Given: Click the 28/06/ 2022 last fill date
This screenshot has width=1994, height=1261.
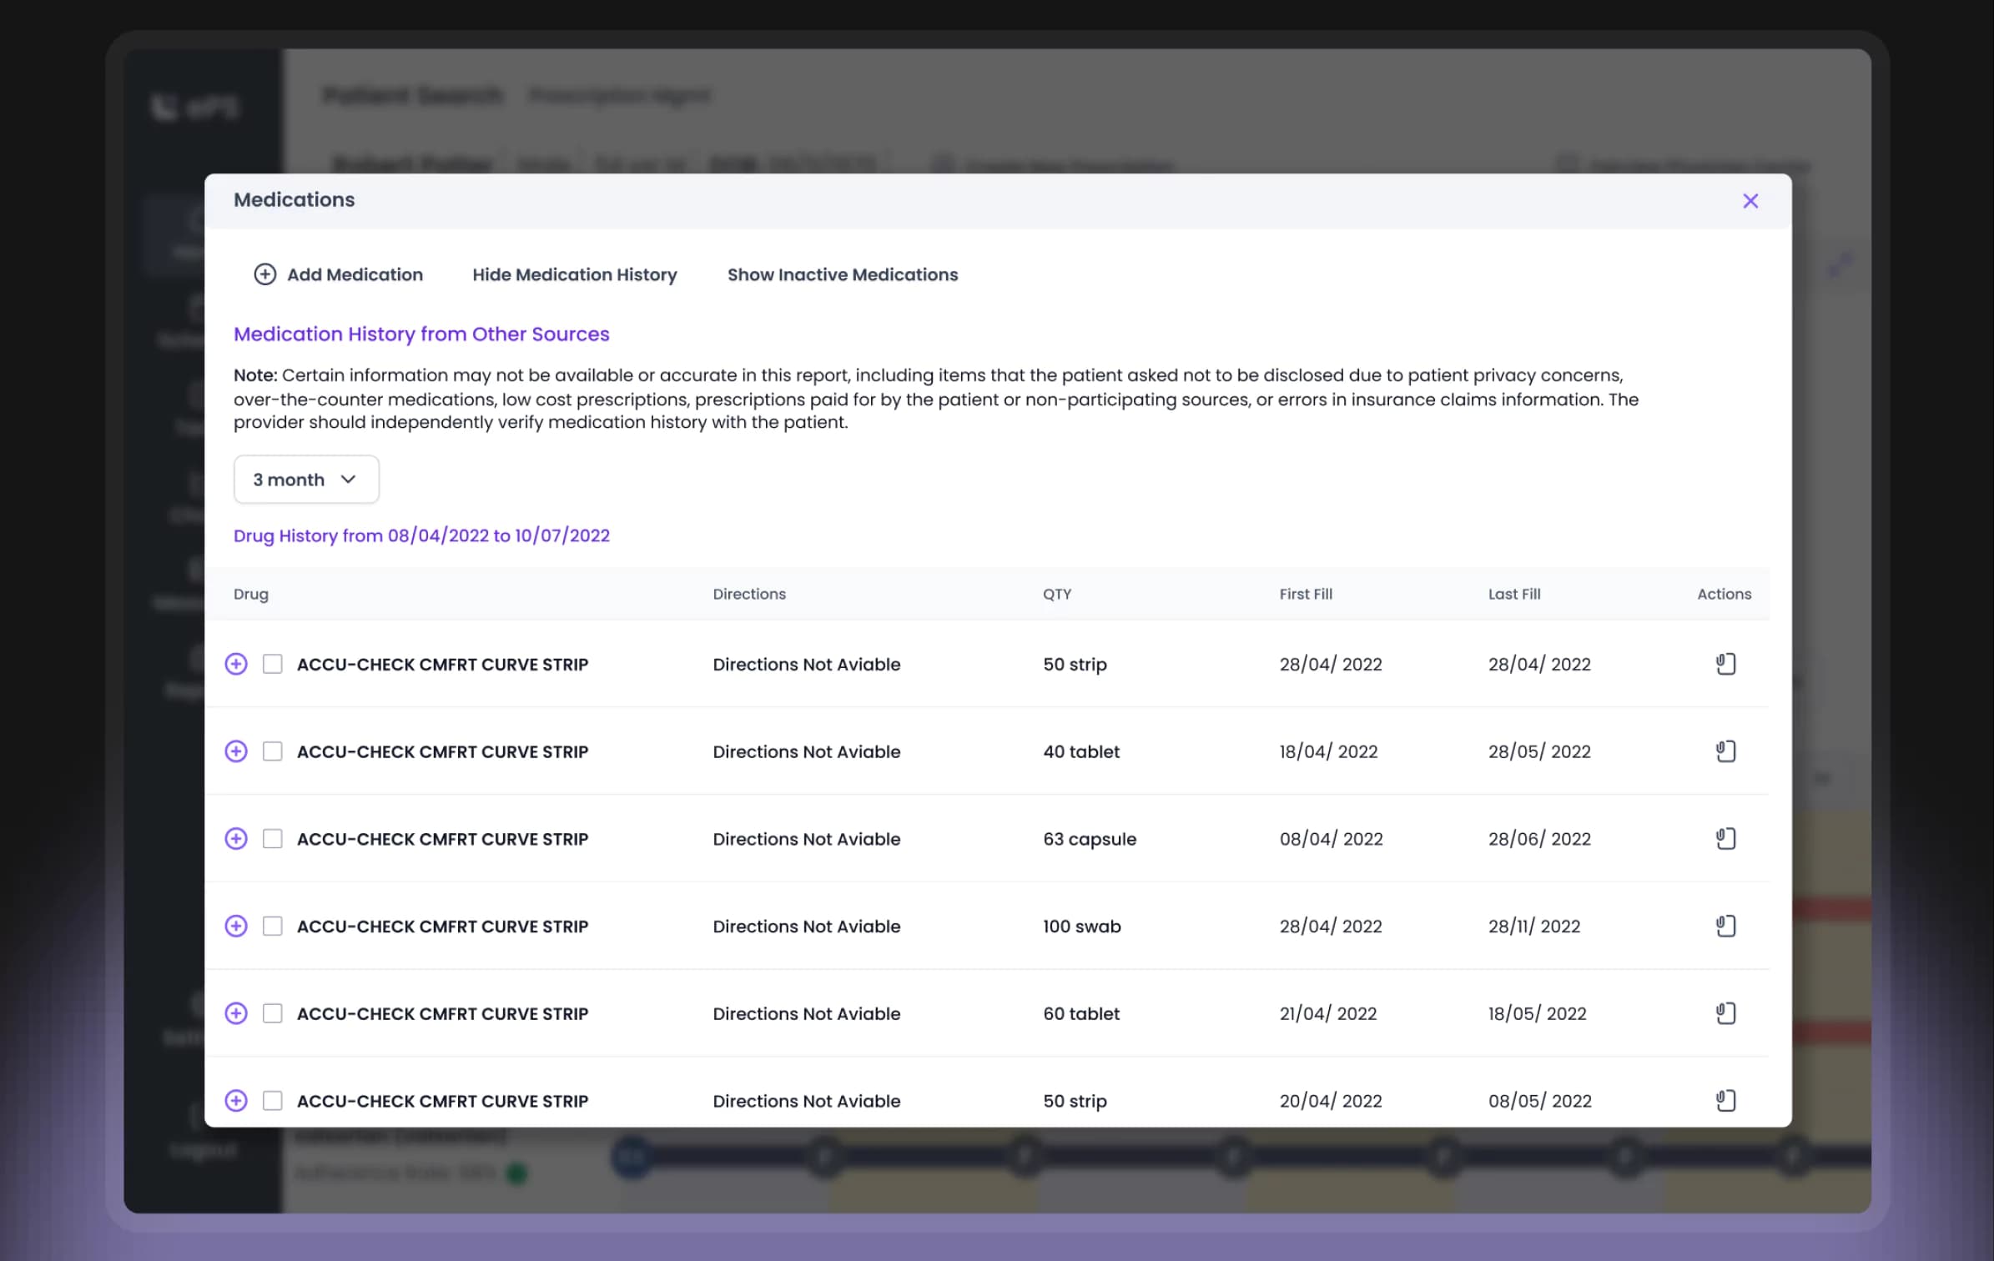Looking at the screenshot, I should point(1539,838).
